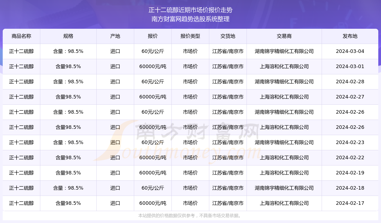Click 上海溶和化工有限公司 in the 2024-02-22 row
381x223 pixels.
click(x=284, y=158)
